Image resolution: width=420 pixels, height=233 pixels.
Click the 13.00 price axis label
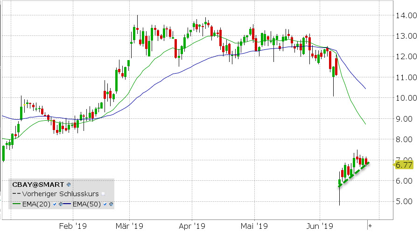click(x=406, y=36)
